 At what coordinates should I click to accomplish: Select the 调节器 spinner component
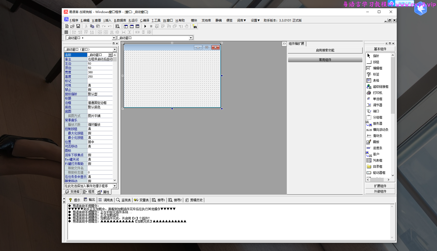[378, 105]
